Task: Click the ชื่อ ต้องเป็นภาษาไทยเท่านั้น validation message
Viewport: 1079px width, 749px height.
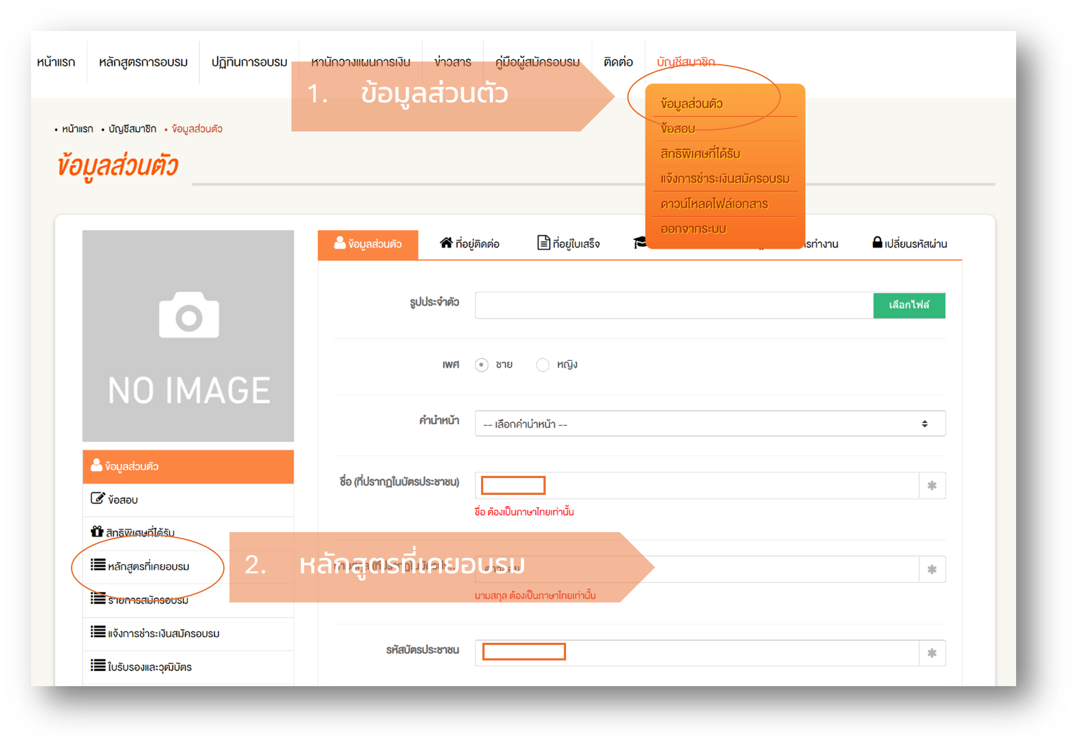Action: [x=524, y=512]
